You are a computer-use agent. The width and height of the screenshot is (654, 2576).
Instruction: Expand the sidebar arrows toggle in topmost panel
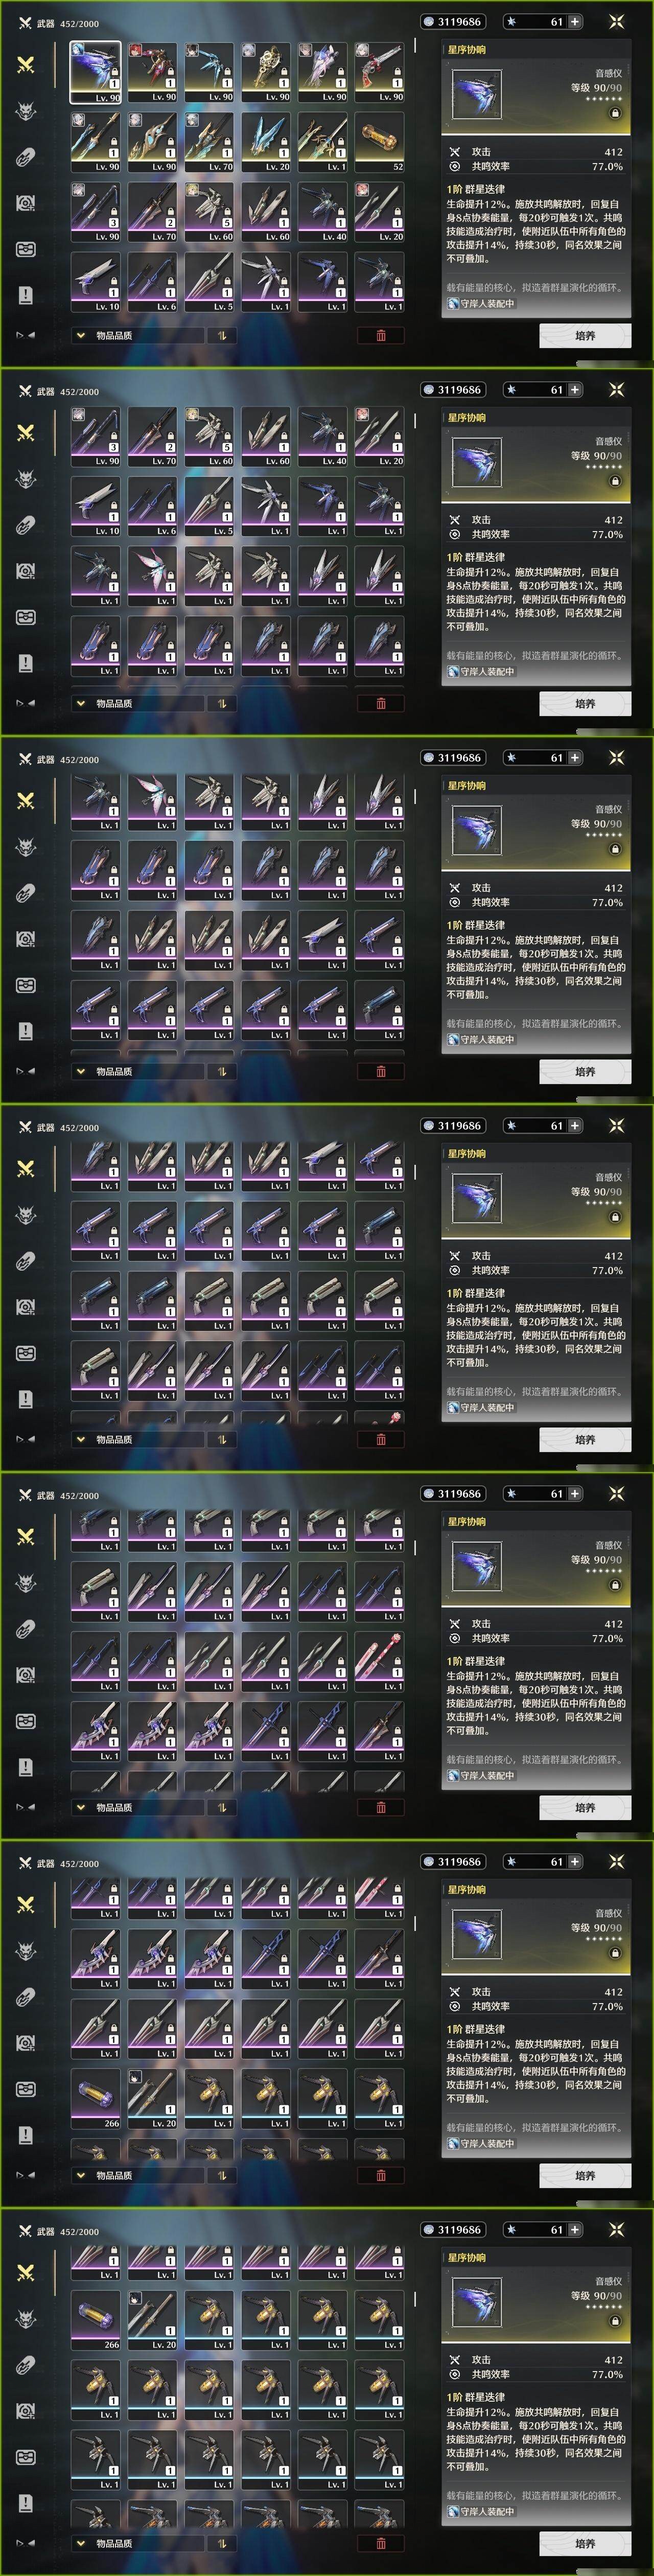(25, 335)
